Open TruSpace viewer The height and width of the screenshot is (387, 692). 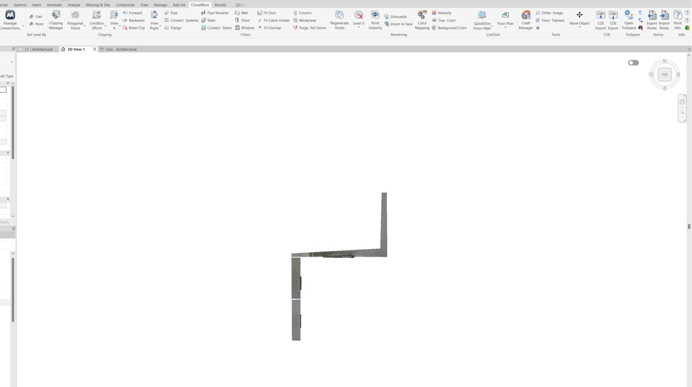point(628,19)
